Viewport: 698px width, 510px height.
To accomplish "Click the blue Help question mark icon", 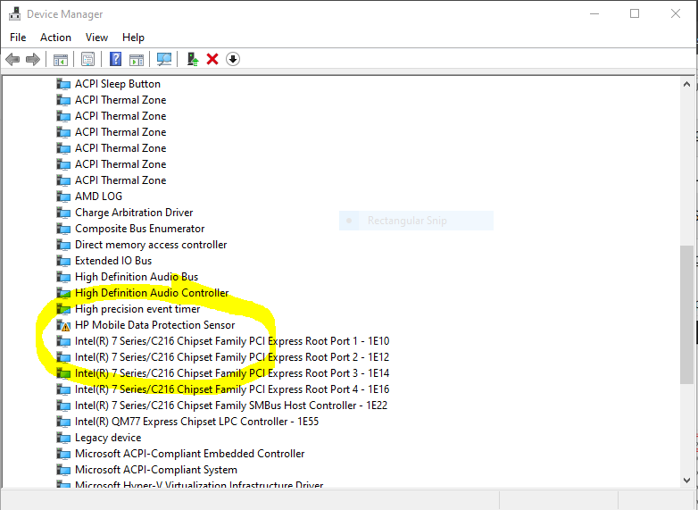I will pos(115,59).
